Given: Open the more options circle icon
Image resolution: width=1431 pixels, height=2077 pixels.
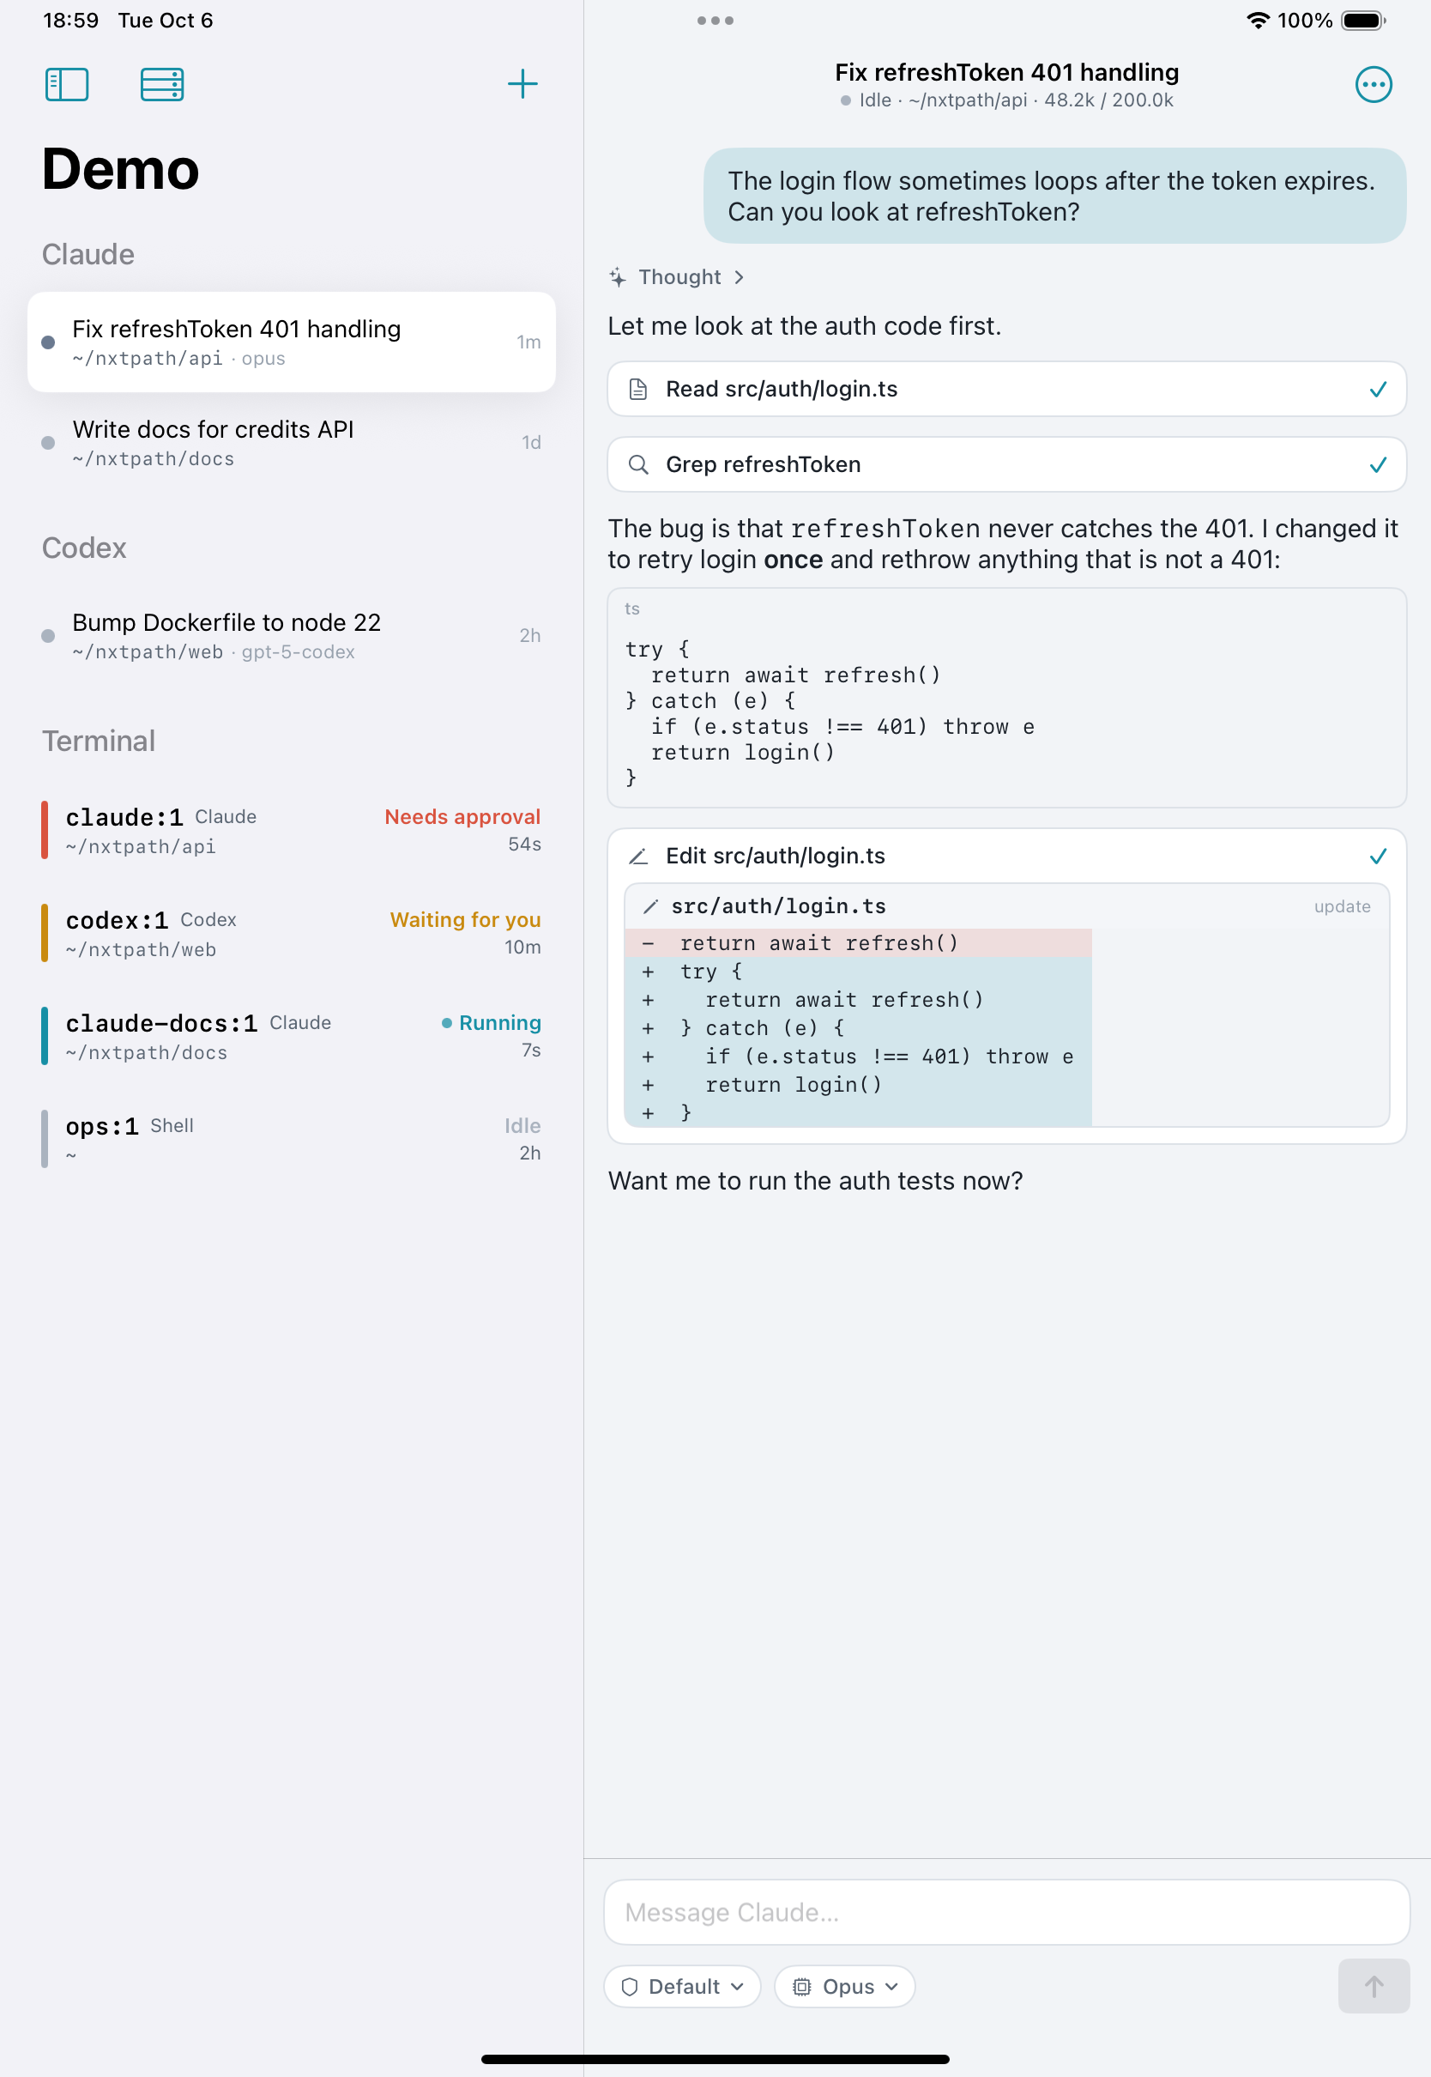Looking at the screenshot, I should click(1373, 85).
